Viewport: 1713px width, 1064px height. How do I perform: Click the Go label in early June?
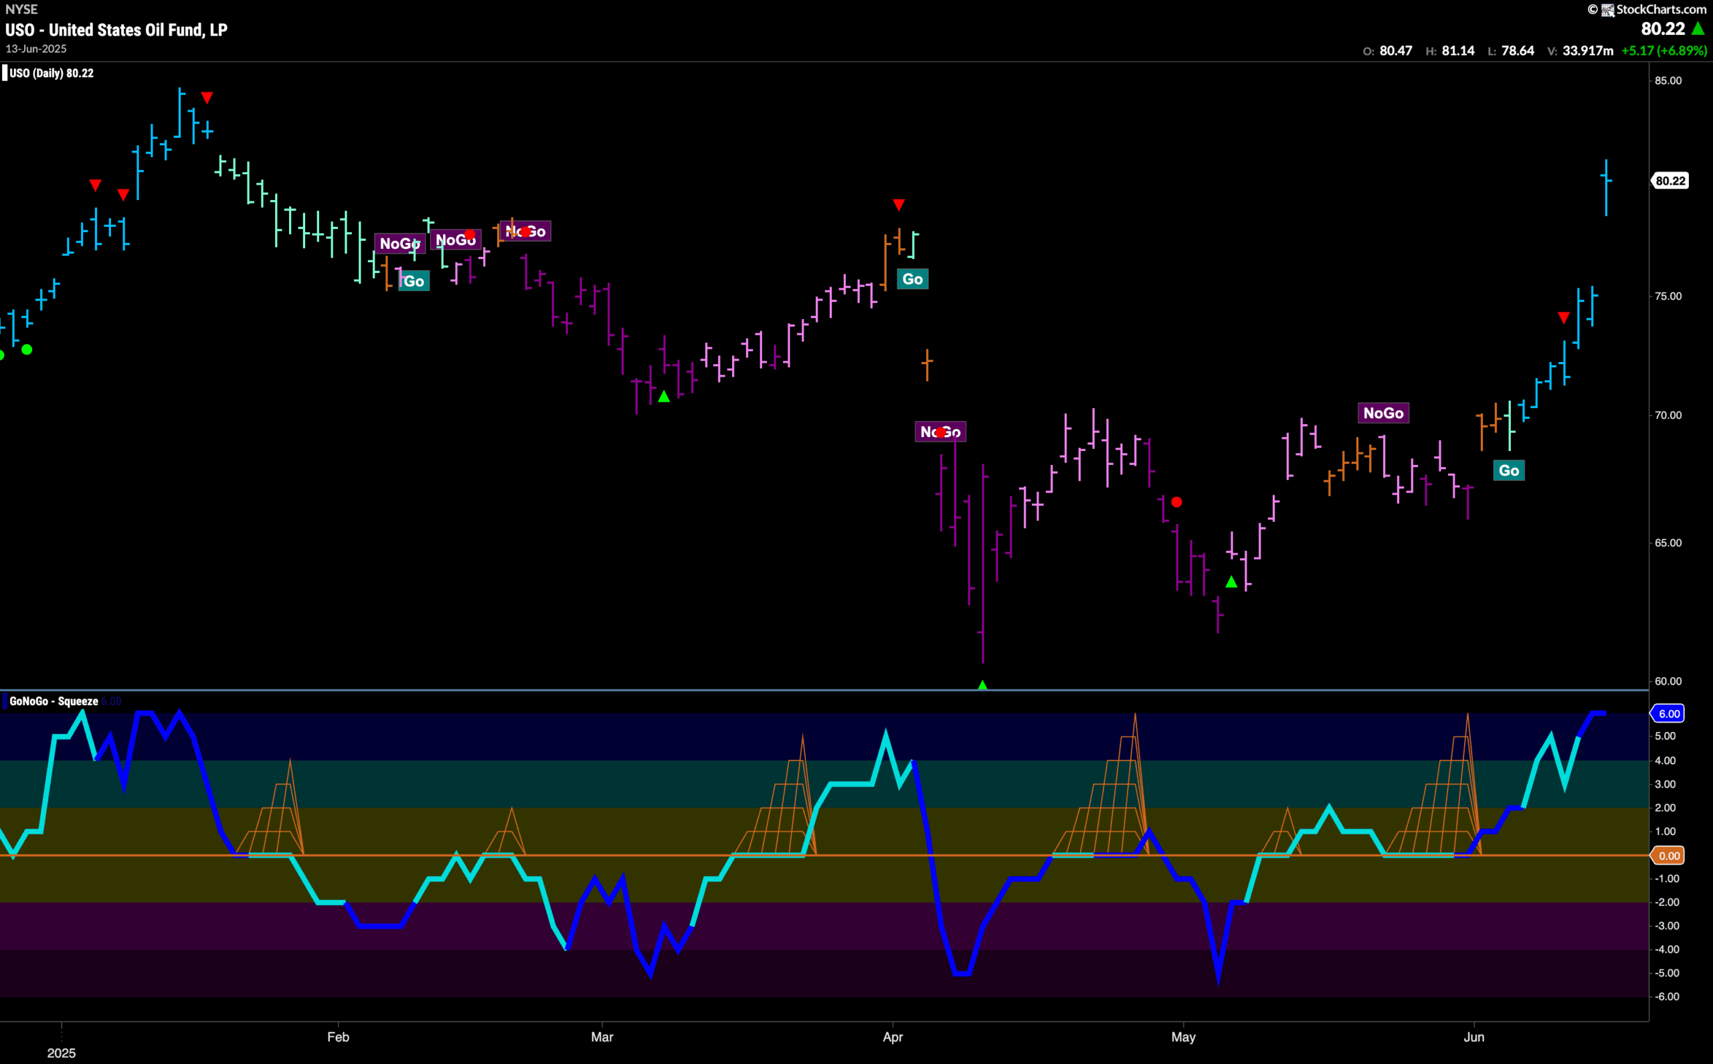[1508, 471]
